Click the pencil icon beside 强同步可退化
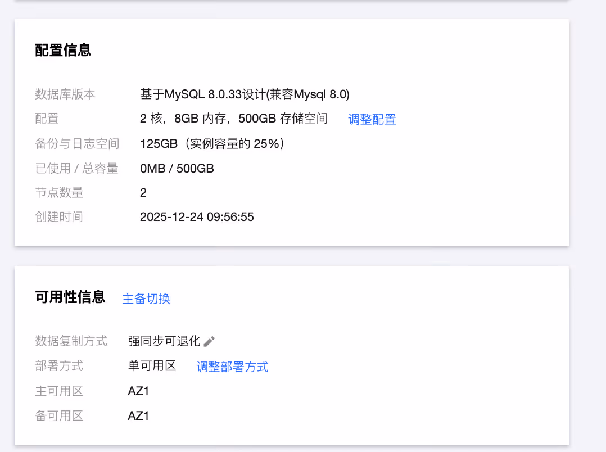The image size is (606, 452). pyautogui.click(x=209, y=341)
